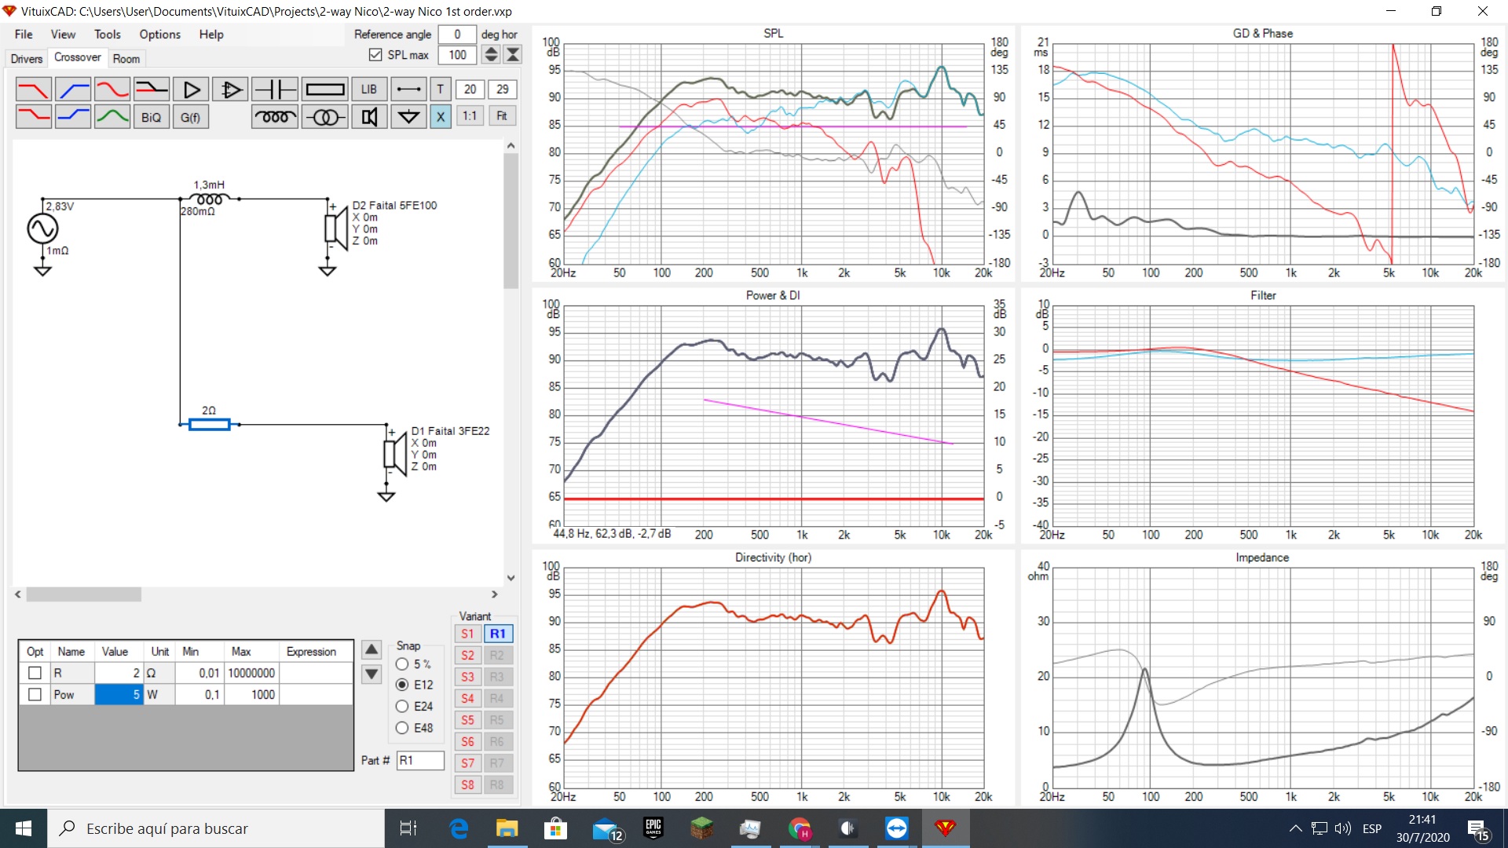The width and height of the screenshot is (1508, 848).
Task: Open the Windows Start menu
Action: coord(24,828)
